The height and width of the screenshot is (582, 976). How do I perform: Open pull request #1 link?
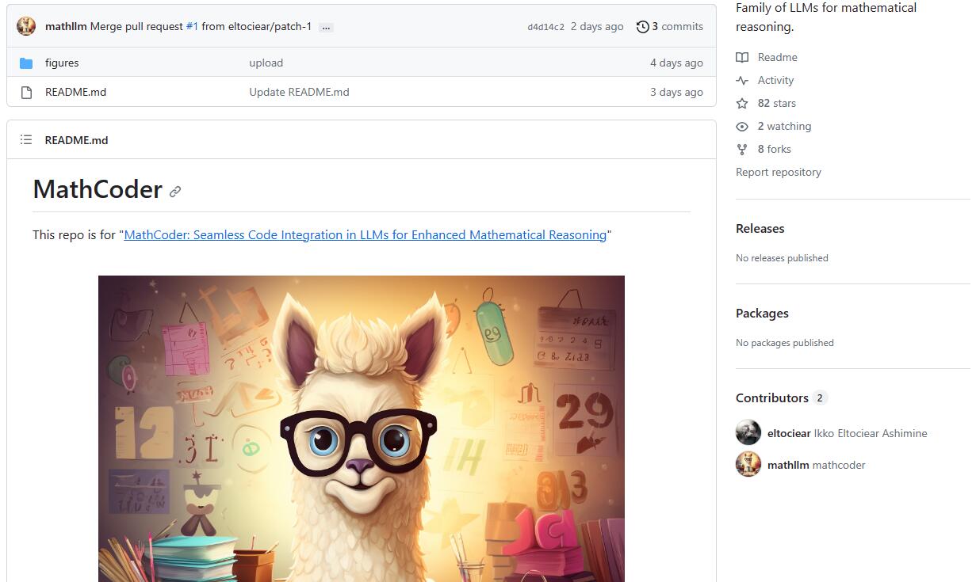pos(192,26)
